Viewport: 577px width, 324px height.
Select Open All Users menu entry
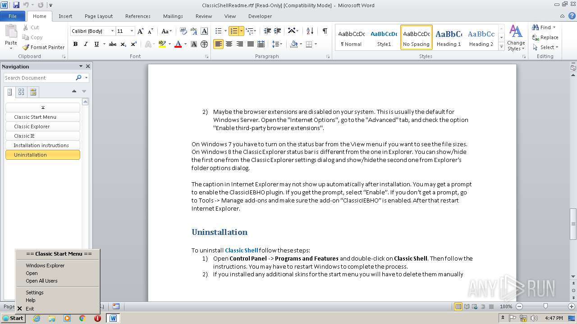pos(58,281)
